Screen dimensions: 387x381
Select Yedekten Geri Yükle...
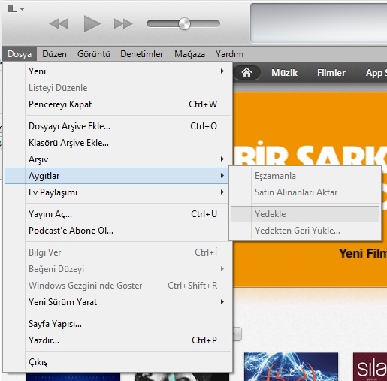point(305,231)
